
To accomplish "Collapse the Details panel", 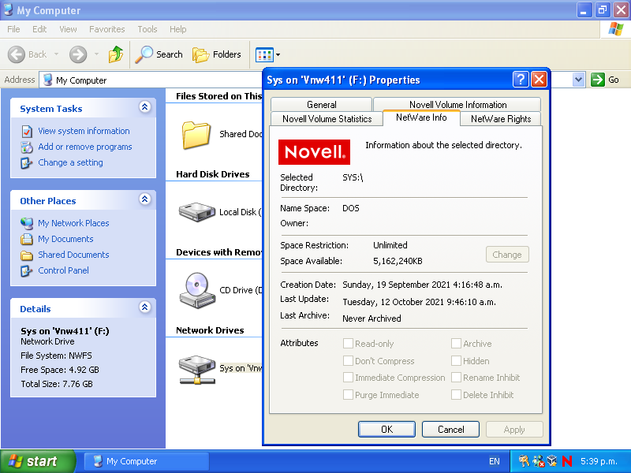I will coord(145,307).
